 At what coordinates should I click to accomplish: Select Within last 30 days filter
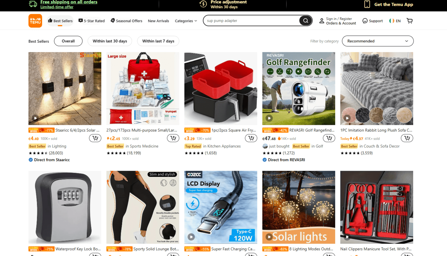[x=110, y=41]
